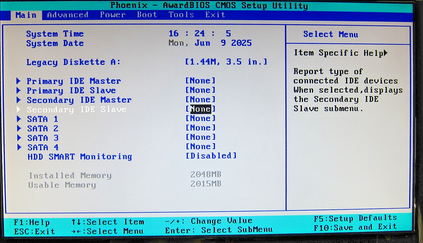Select the System Time label
The image size is (423, 243).
pos(55,34)
